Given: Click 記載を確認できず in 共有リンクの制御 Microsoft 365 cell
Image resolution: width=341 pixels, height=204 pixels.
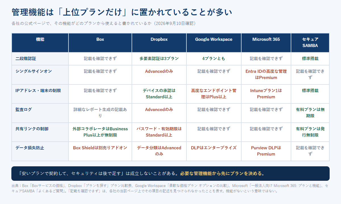Looking at the screenshot, I should click(x=266, y=129).
